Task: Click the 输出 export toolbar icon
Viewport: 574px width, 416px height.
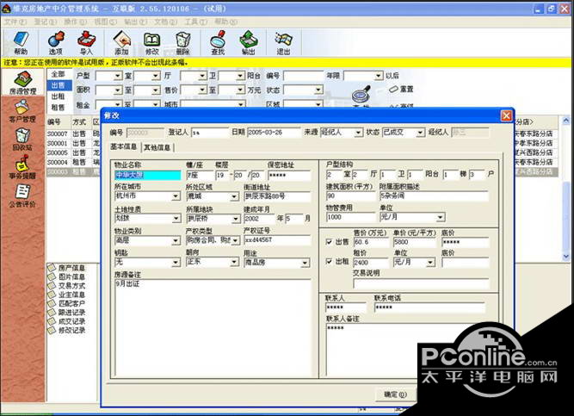Action: tap(249, 43)
